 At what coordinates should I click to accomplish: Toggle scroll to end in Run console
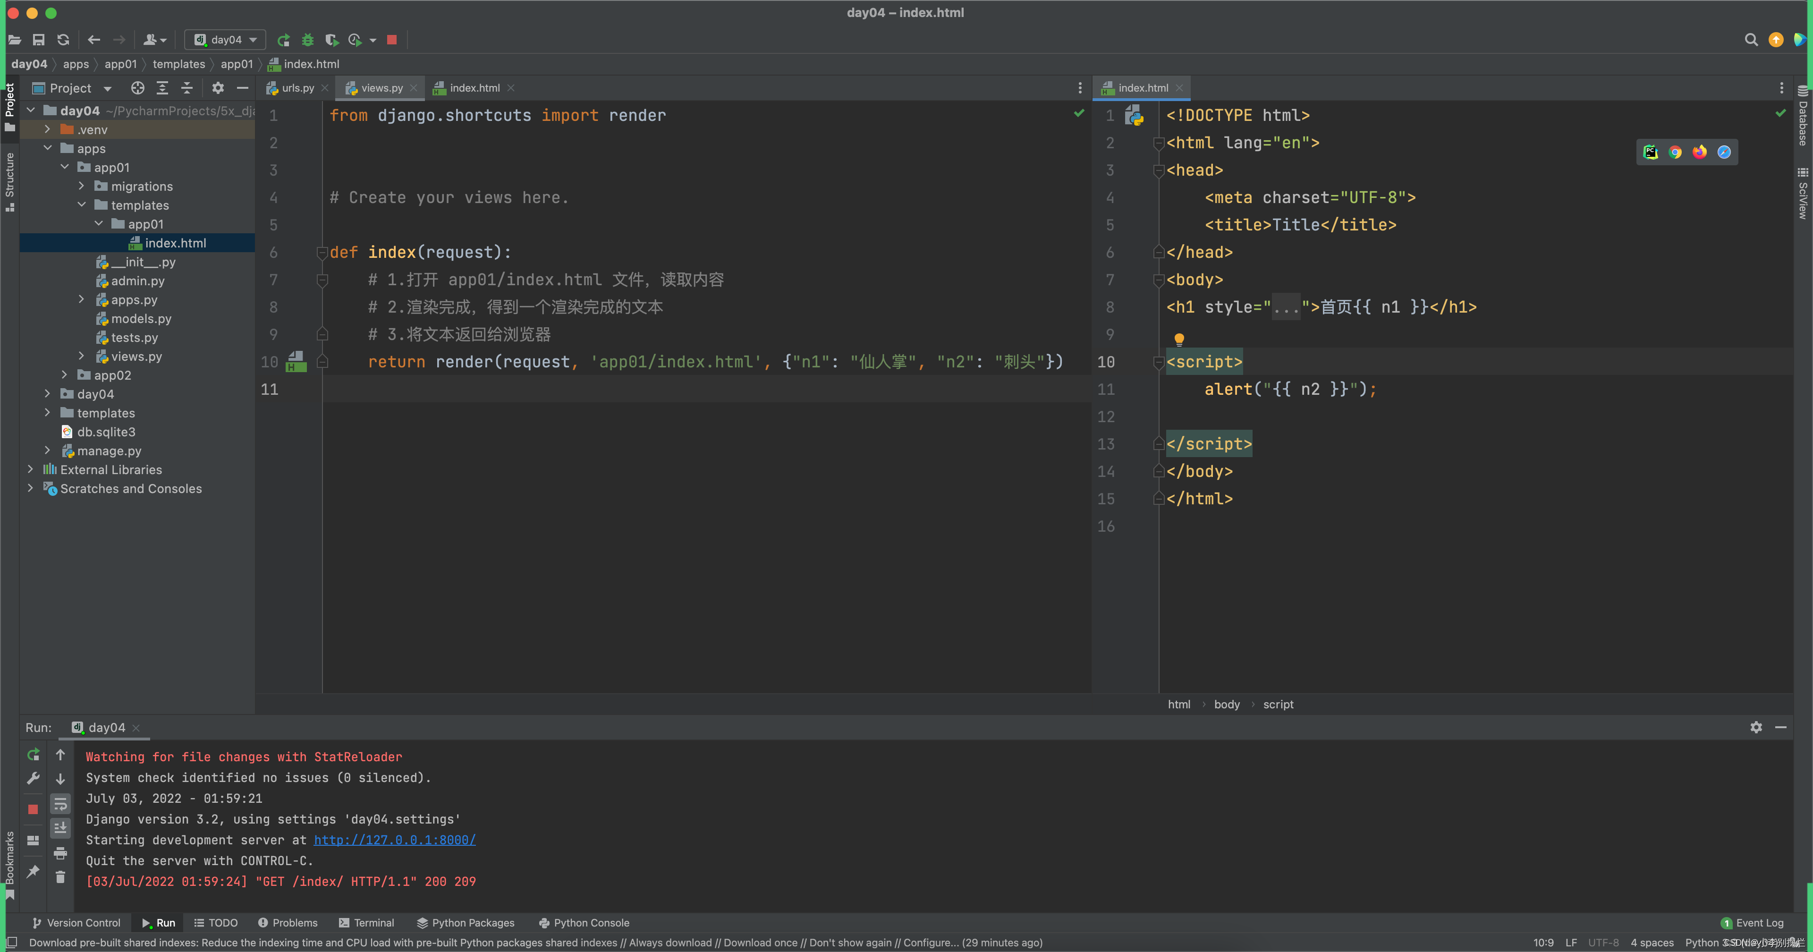(60, 828)
